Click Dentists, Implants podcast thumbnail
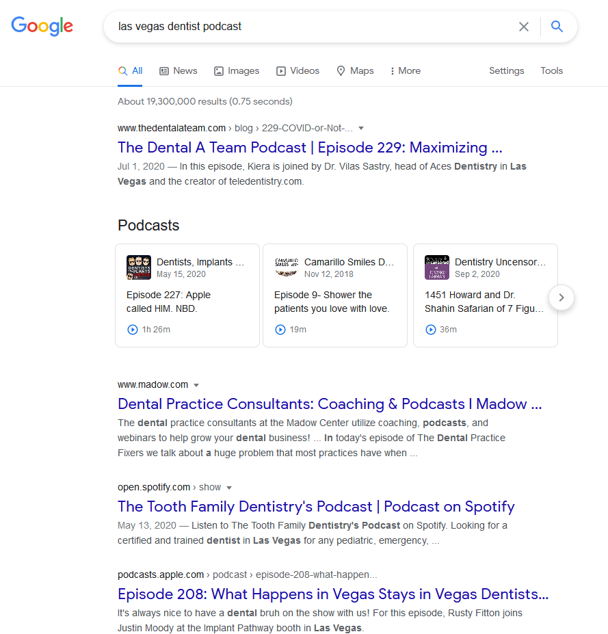The width and height of the screenshot is (608, 634). (x=139, y=267)
